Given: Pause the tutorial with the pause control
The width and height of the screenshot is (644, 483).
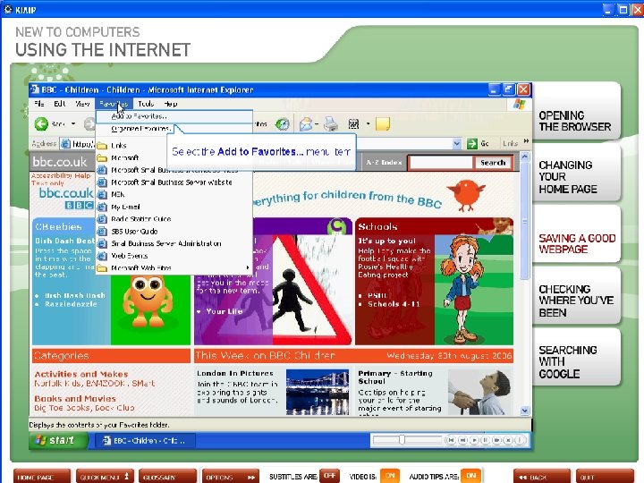Looking at the screenshot, I should 486,440.
